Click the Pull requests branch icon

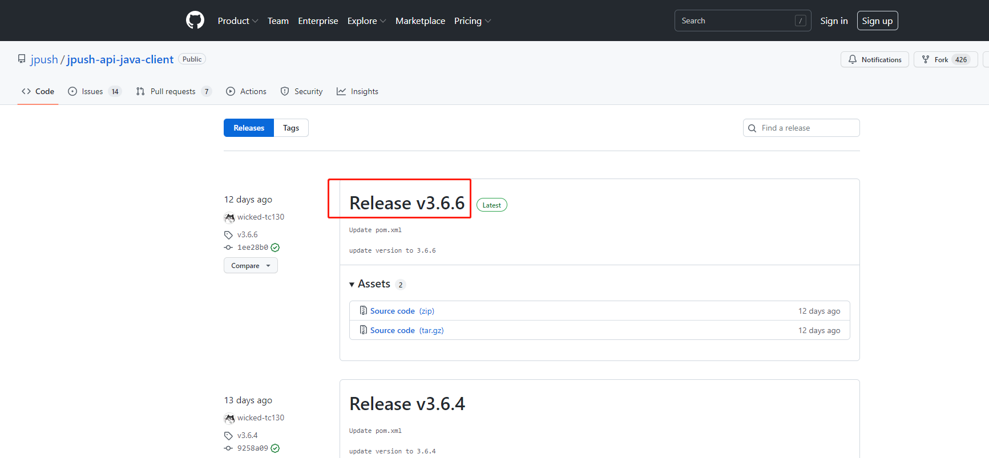coord(140,91)
